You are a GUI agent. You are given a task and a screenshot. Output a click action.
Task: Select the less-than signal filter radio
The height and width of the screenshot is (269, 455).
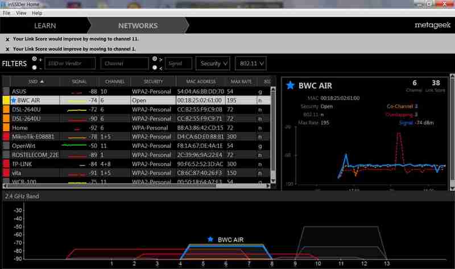(155, 68)
